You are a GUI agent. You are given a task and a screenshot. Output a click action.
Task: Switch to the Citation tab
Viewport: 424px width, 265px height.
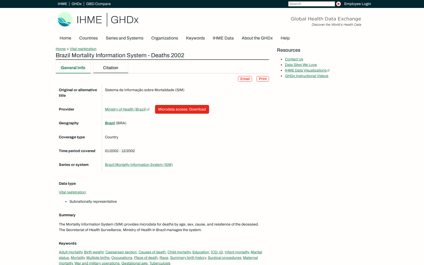(x=111, y=68)
